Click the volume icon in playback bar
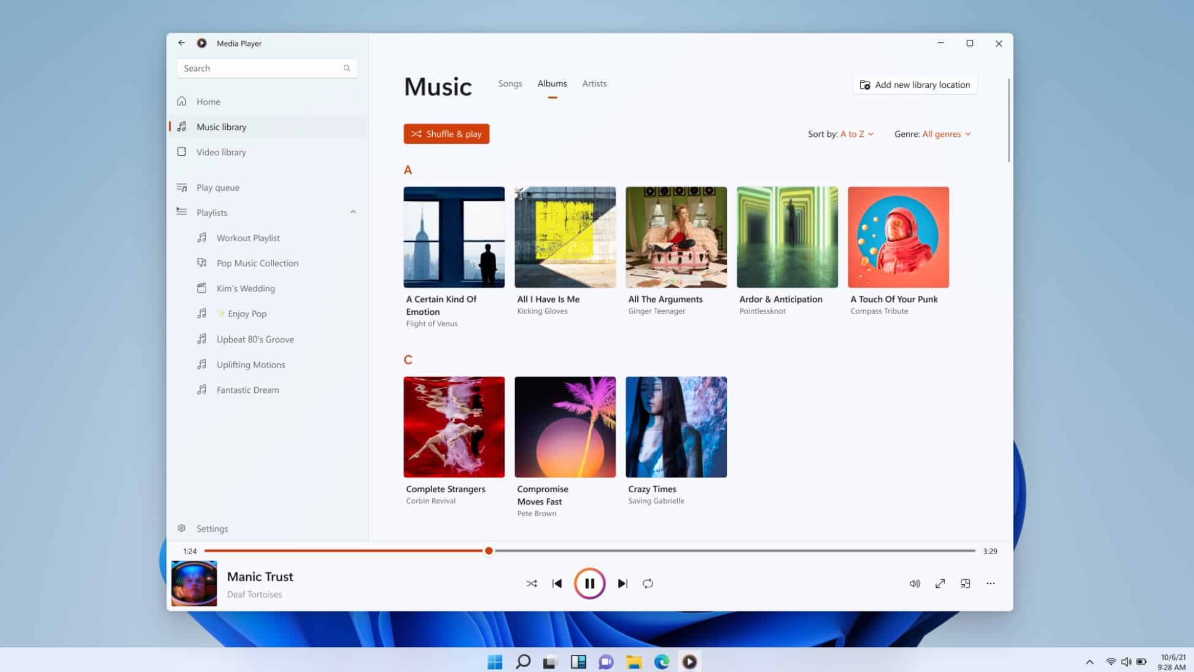This screenshot has height=672, width=1194. 914,584
